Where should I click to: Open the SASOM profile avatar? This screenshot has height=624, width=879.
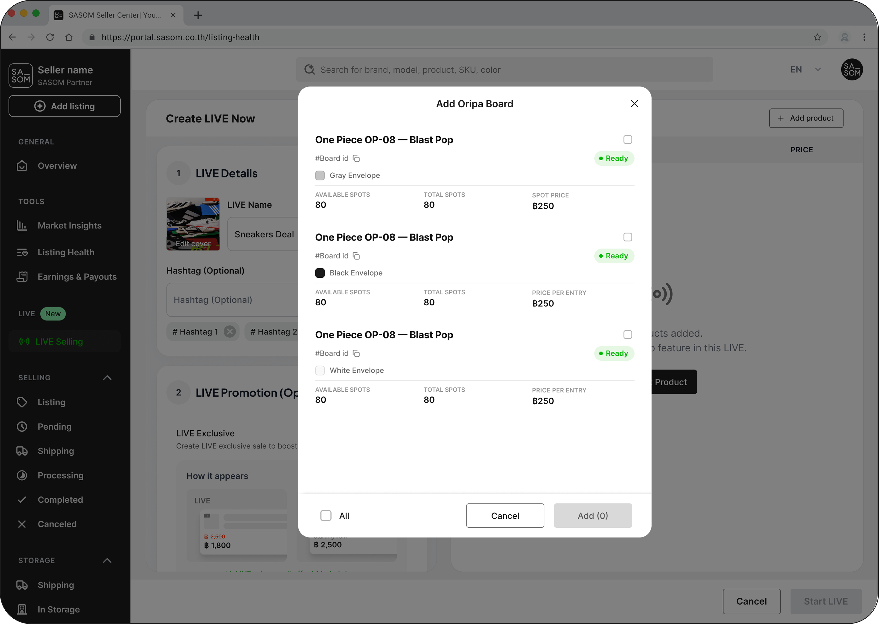(852, 70)
